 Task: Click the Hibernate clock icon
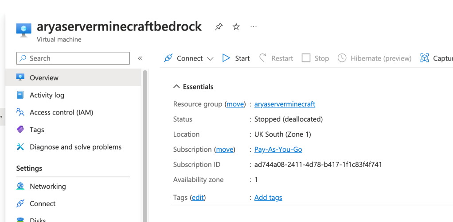click(x=342, y=58)
